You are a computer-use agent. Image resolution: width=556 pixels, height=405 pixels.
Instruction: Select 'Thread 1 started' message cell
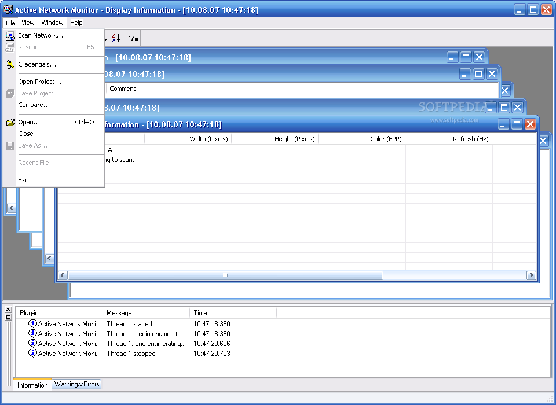129,324
